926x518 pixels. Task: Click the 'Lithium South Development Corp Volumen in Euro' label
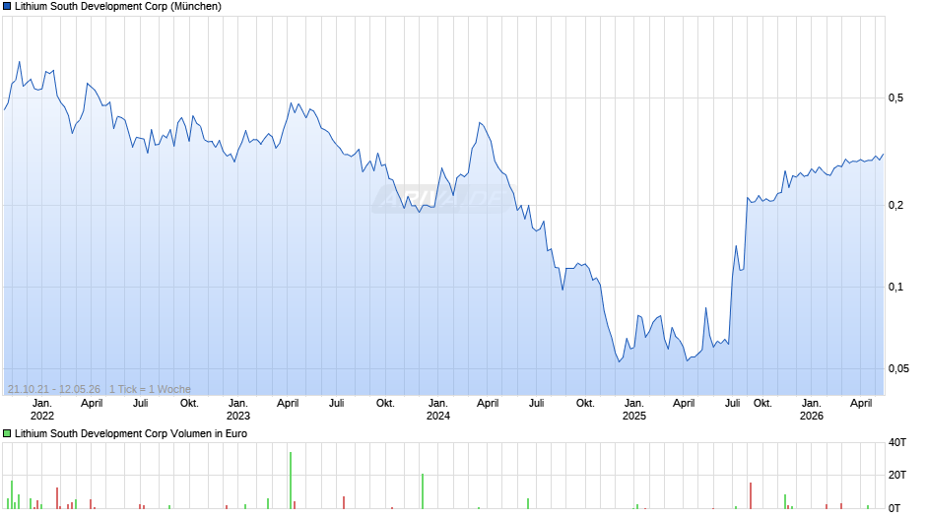[x=130, y=433]
